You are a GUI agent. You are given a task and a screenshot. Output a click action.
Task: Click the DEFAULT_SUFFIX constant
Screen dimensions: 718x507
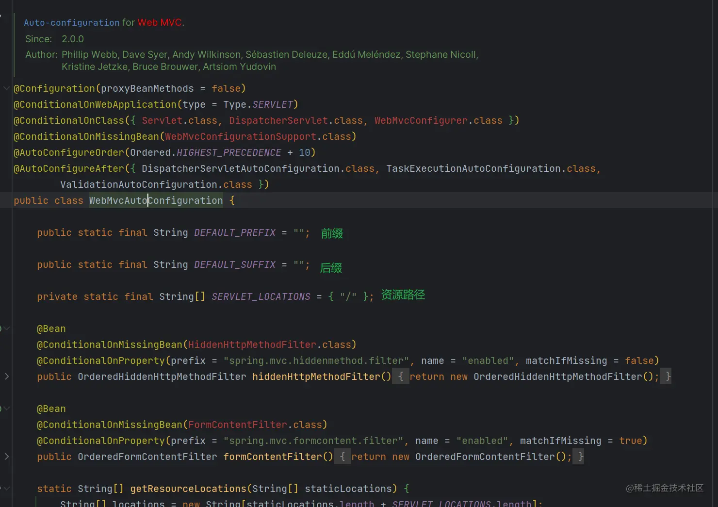(x=235, y=264)
